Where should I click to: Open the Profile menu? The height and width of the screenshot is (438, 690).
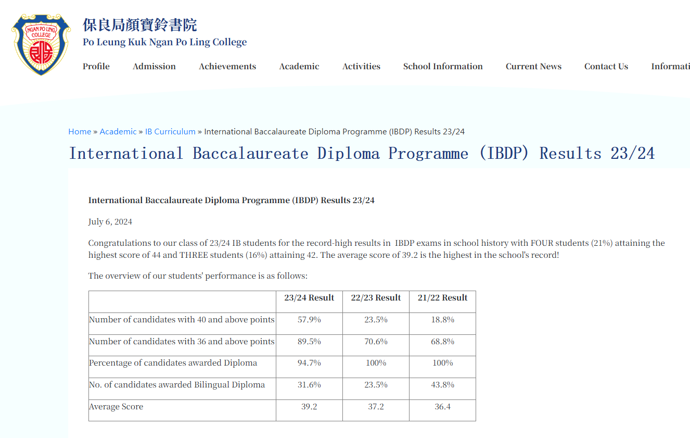pos(96,66)
